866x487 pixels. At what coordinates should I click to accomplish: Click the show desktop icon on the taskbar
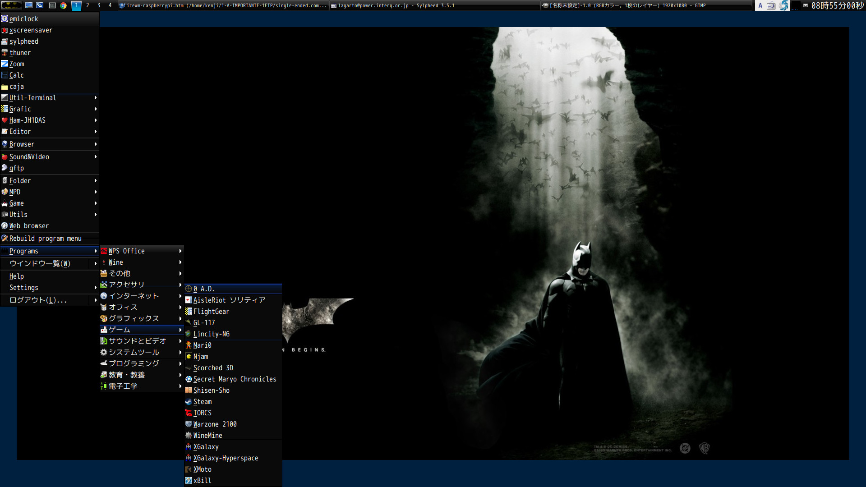[x=29, y=5]
